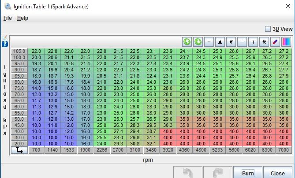The width and height of the screenshot is (295, 178).
Task: Click the Burn button
Action: [x=247, y=173]
